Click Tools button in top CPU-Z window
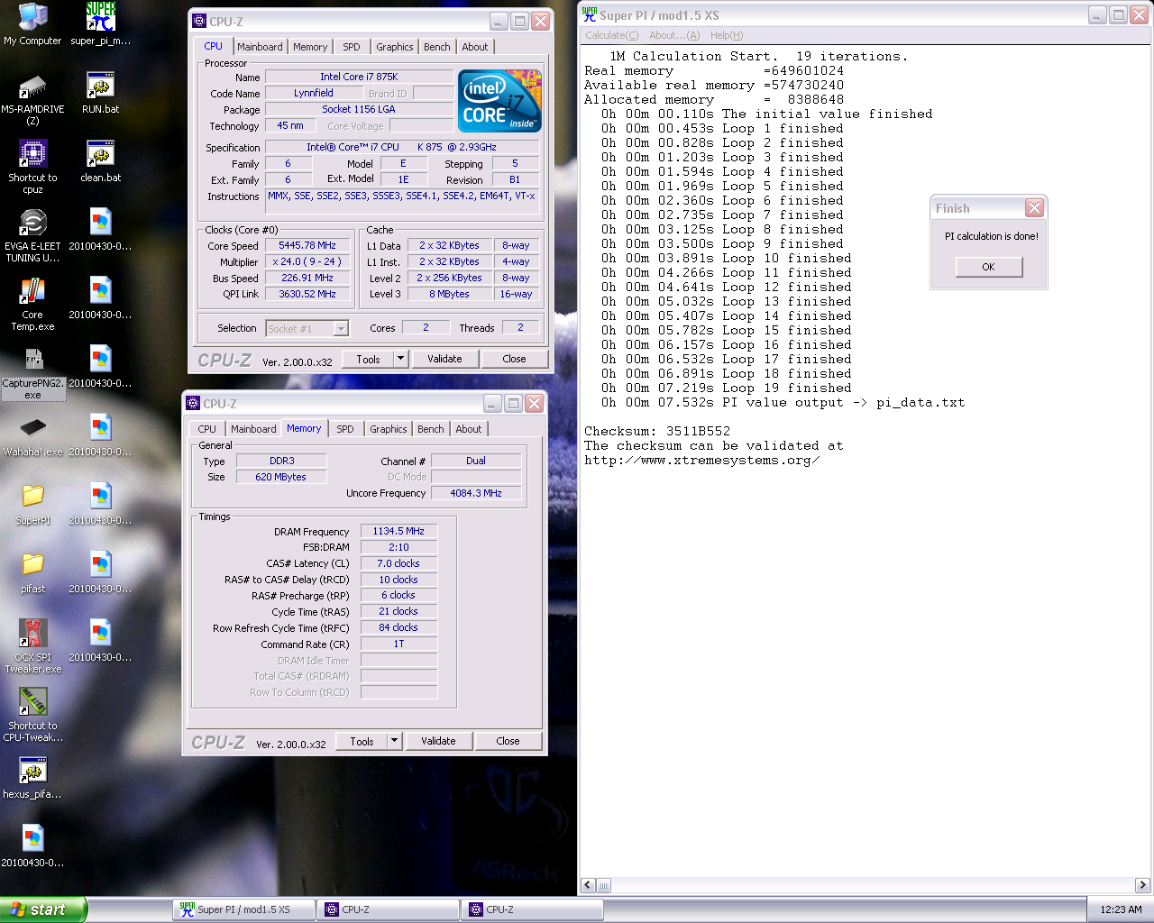1154x923 pixels. click(x=369, y=359)
